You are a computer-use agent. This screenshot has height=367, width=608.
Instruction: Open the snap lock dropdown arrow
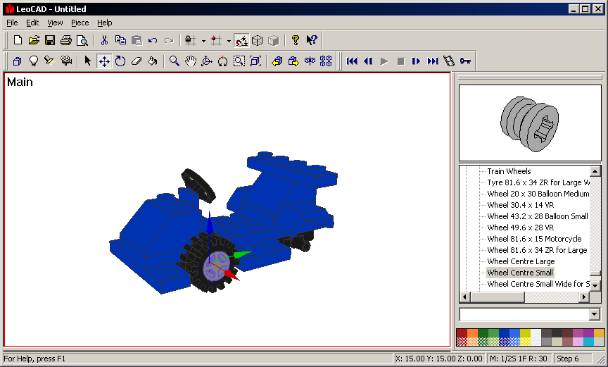click(203, 40)
